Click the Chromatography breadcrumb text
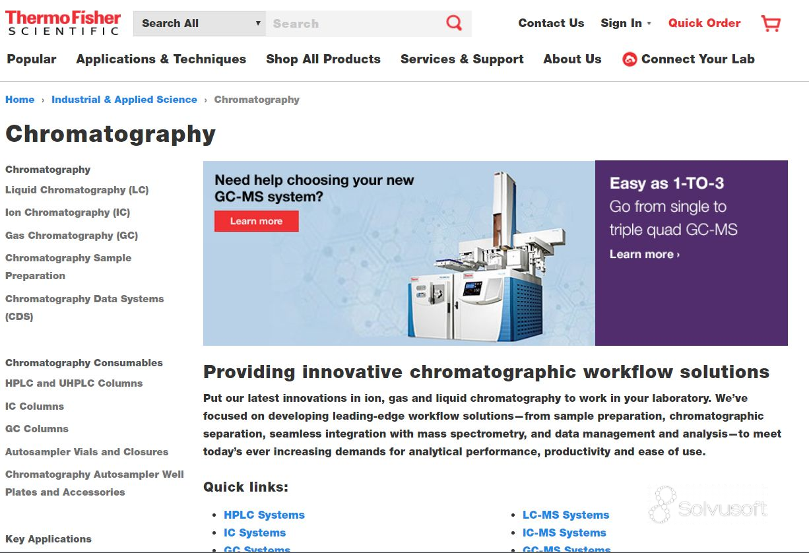Image resolution: width=809 pixels, height=553 pixels. 257,100
